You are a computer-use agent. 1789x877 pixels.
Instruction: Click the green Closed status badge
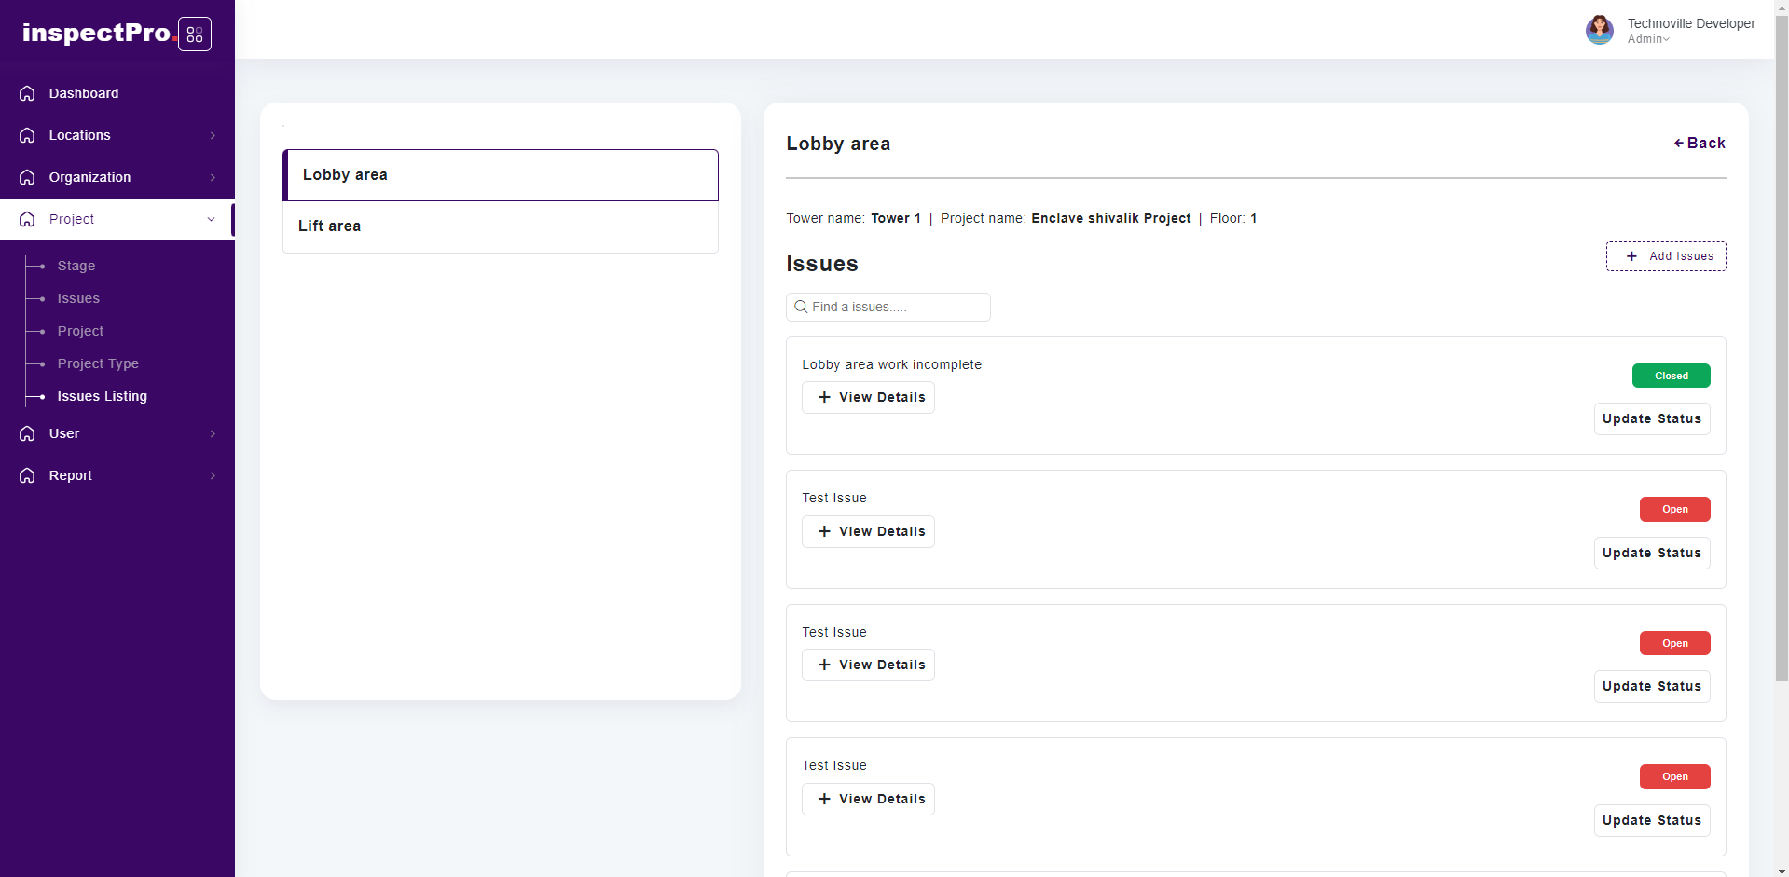click(x=1671, y=376)
